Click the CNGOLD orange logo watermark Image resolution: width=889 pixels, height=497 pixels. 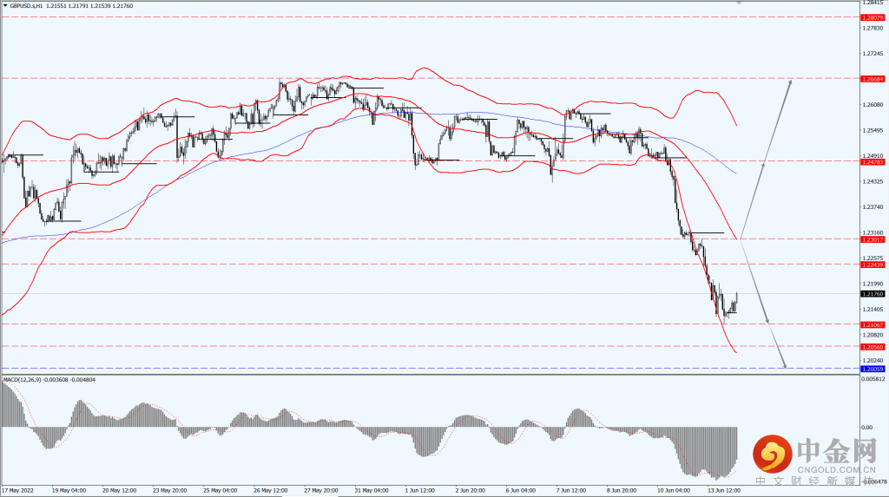[x=772, y=454]
